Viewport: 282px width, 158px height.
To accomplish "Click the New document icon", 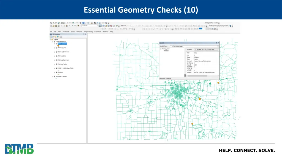I will coord(51,26).
